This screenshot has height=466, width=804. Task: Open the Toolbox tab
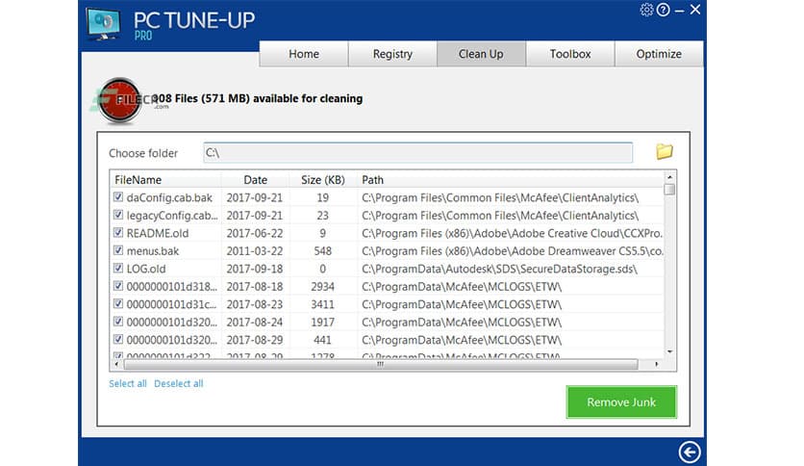570,54
